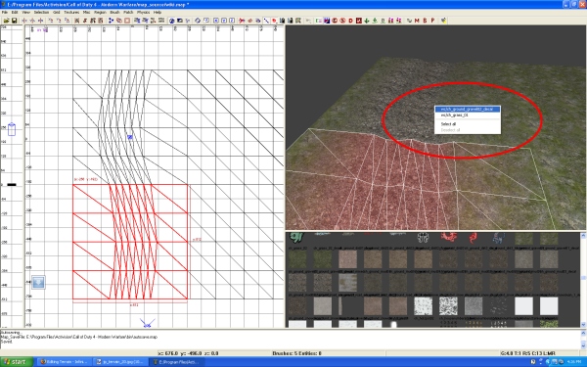Click the red scissors-like toolbar icon
587x367 pixels.
(242, 21)
